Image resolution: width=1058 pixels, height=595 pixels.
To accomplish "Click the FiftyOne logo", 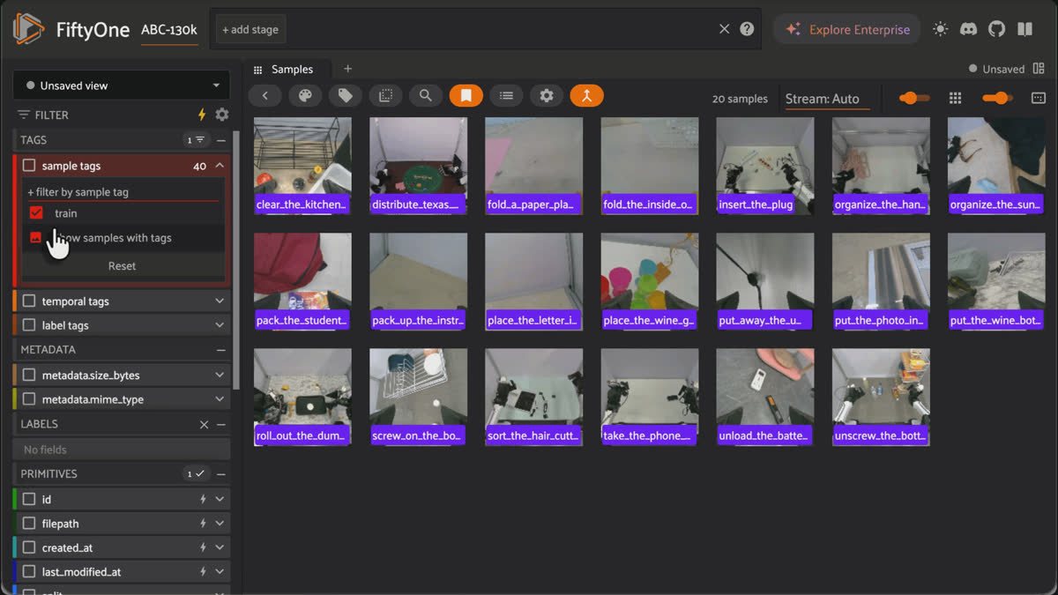I will (x=29, y=29).
